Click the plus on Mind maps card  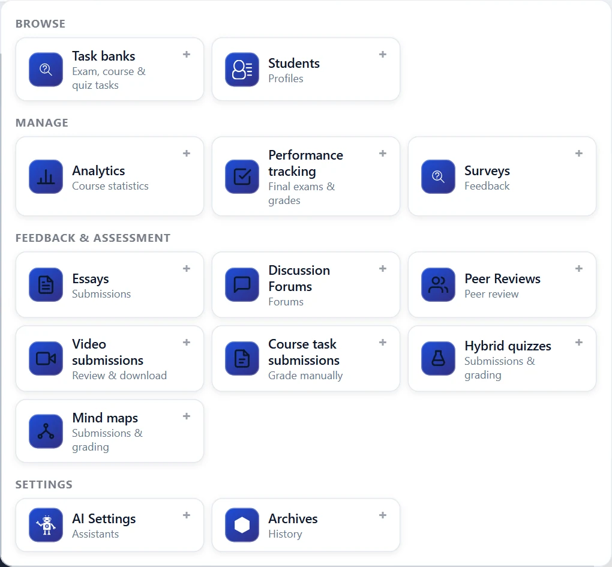[x=187, y=416]
